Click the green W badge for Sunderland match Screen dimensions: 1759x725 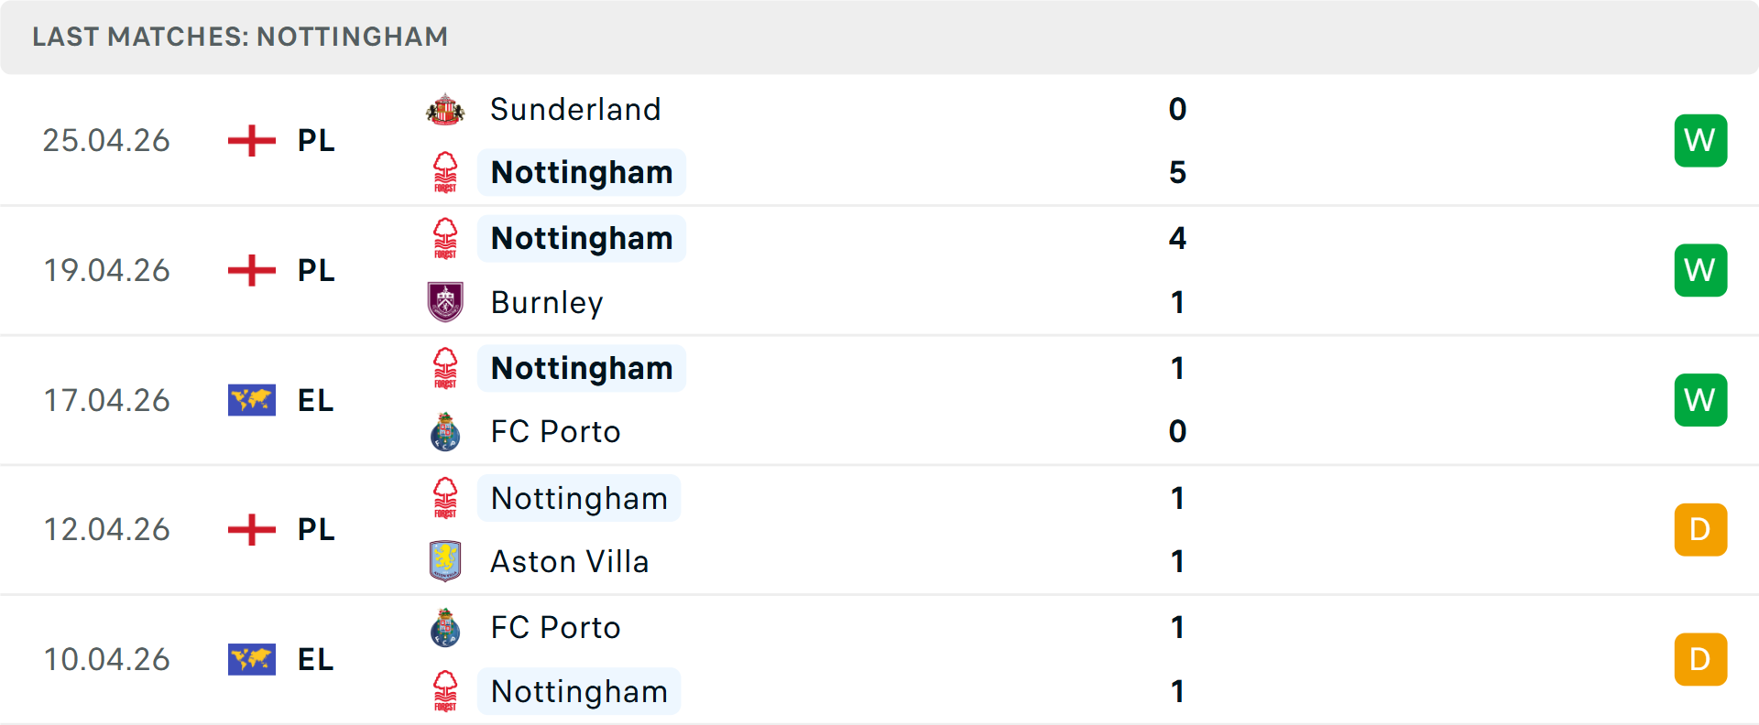click(x=1700, y=141)
